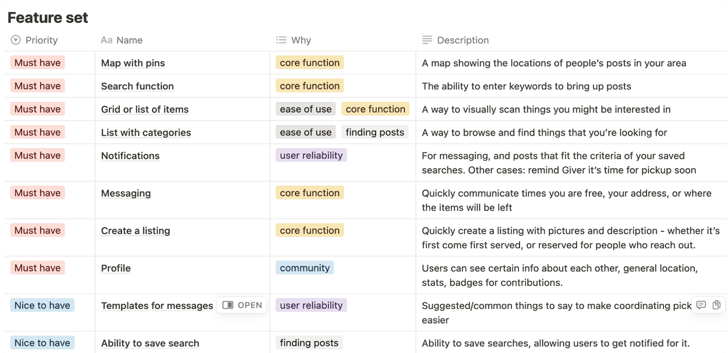
Task: Click ease of use tag in Grid or list row
Action: point(306,109)
